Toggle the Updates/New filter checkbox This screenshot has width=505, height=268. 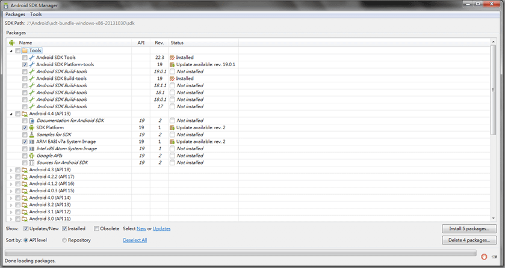pos(26,229)
